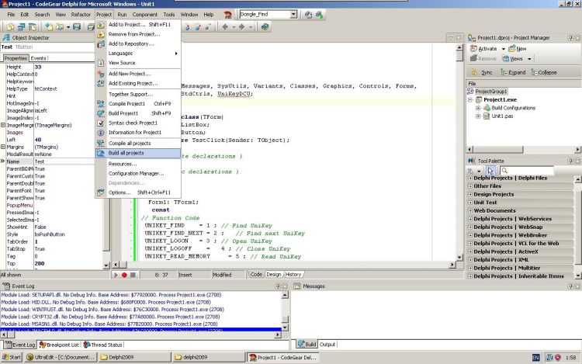Click the Collapse icon in Project Manager

tap(534, 72)
